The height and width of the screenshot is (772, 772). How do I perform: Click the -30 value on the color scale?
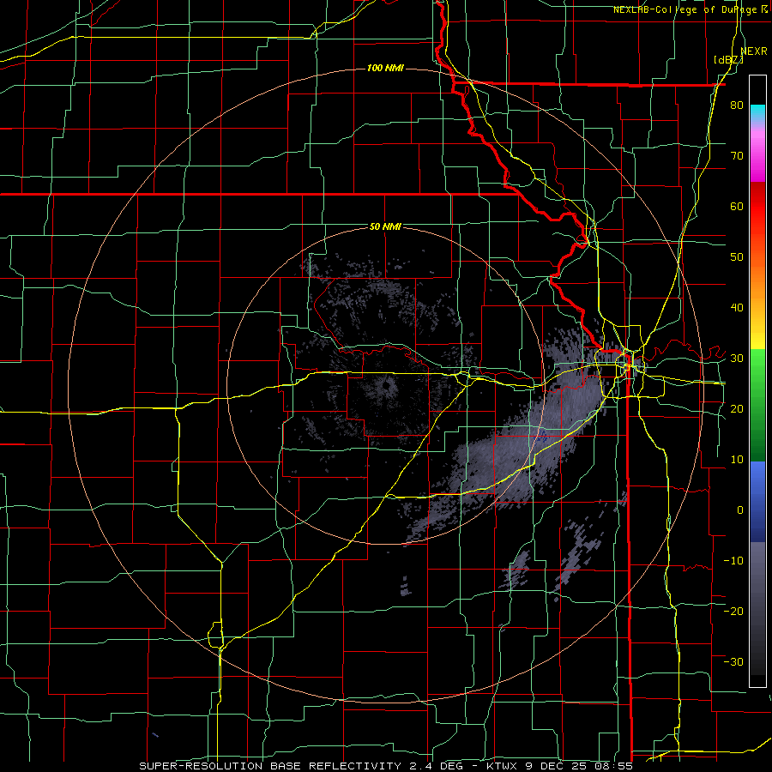tap(733, 662)
